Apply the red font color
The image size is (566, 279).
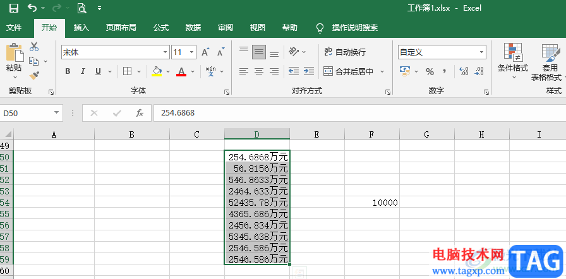[181, 71]
